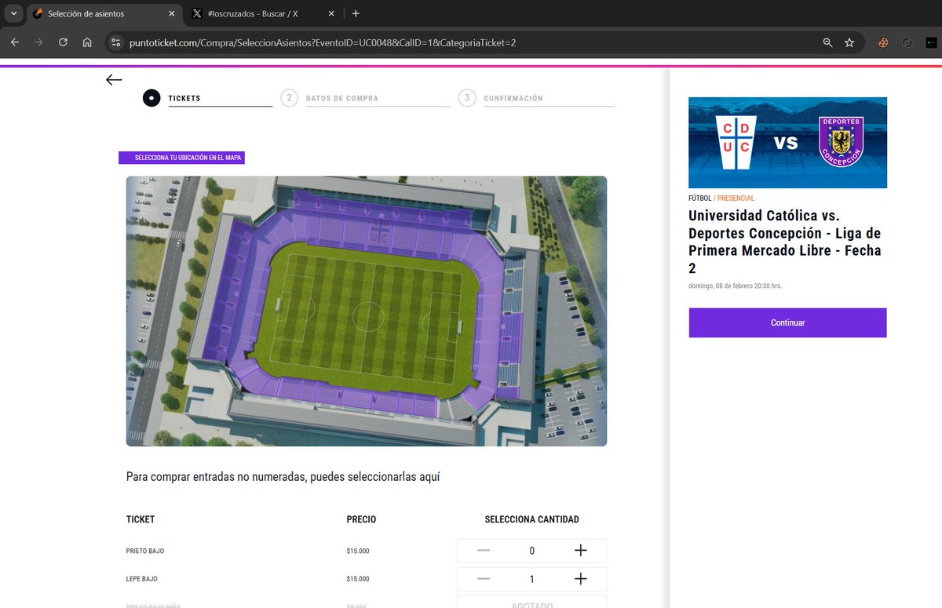Reload the page with the refresh icon

click(x=63, y=42)
